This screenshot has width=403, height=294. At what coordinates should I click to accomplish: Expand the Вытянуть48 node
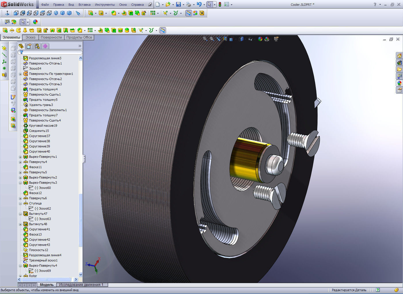20,224
